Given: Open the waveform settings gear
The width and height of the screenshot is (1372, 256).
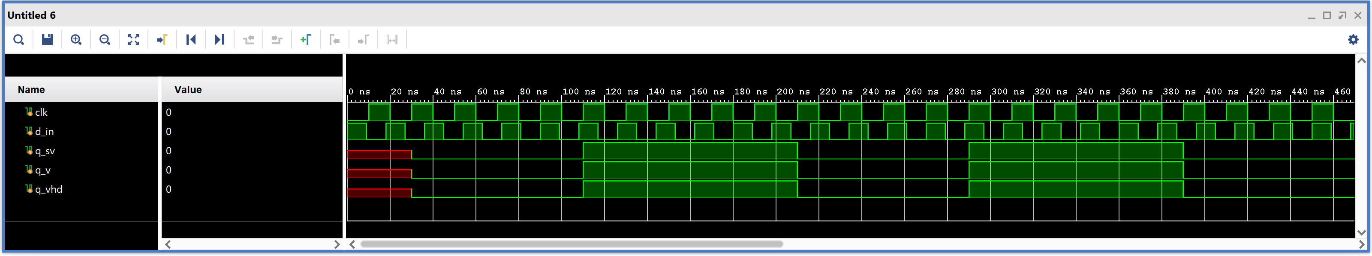Looking at the screenshot, I should click(x=1353, y=40).
